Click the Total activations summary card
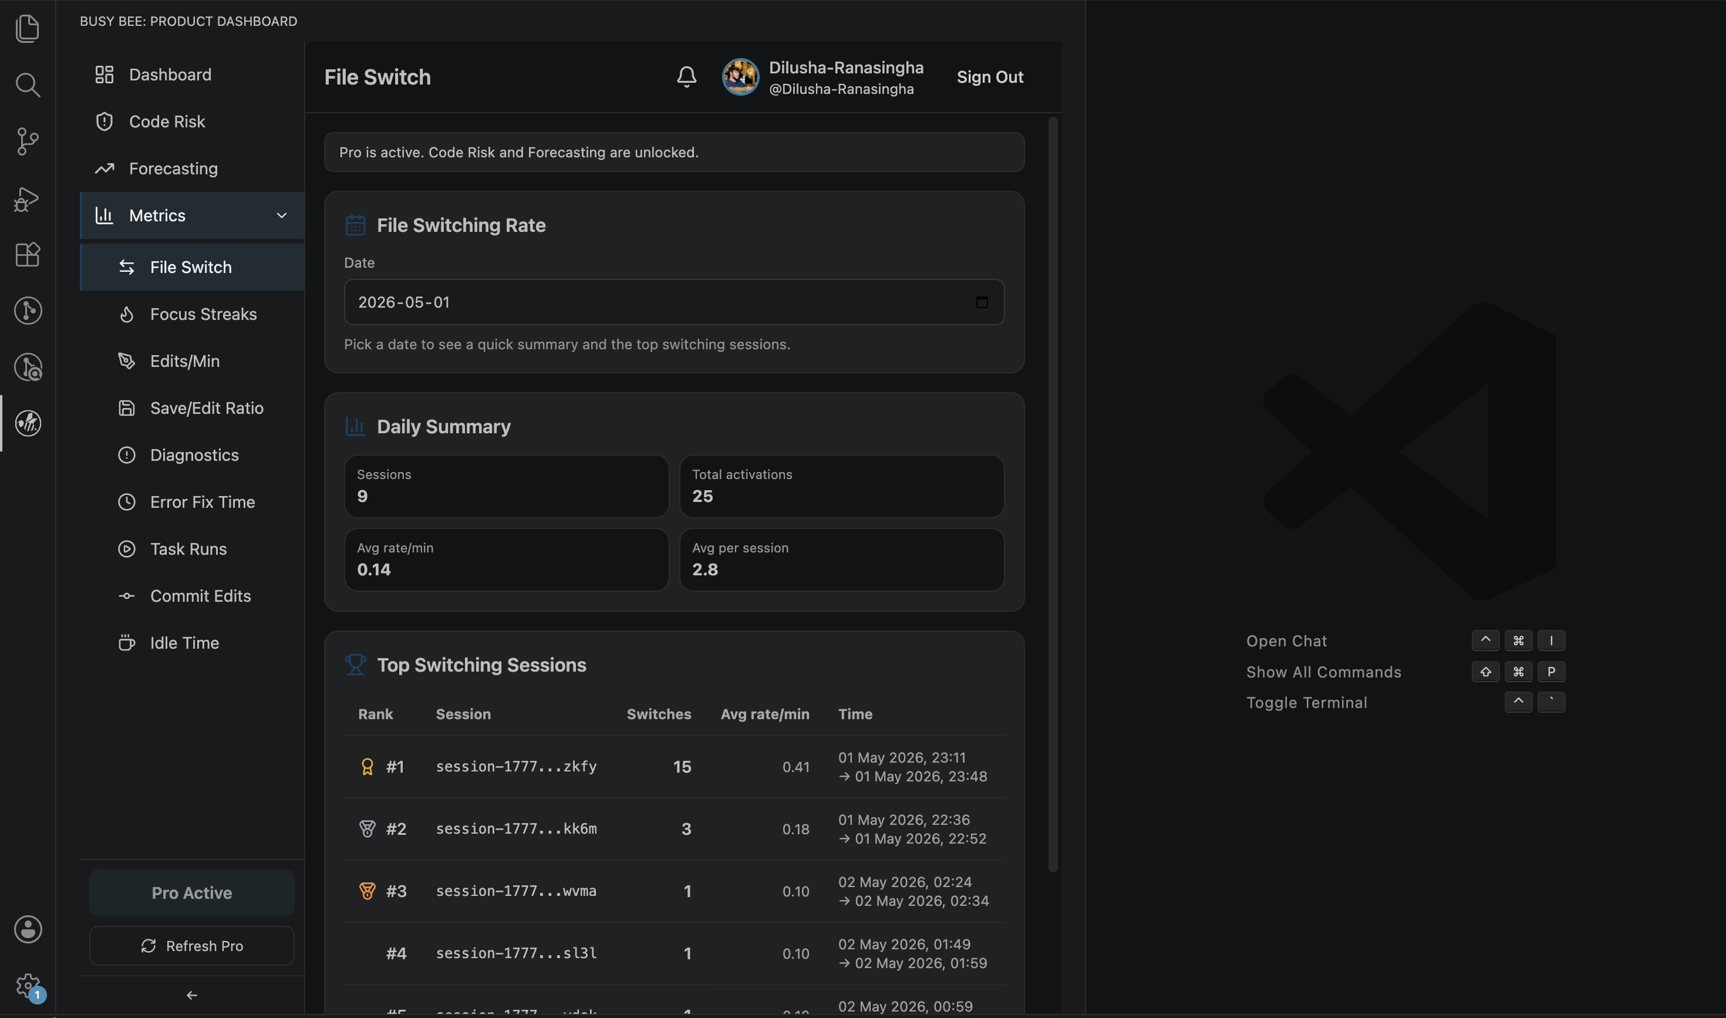Screen dimensions: 1726x1018 pyautogui.click(x=842, y=486)
